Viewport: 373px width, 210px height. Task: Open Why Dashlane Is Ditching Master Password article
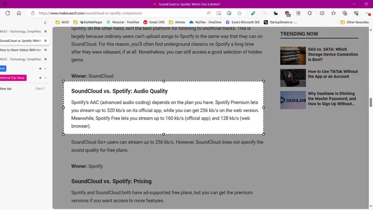pyautogui.click(x=332, y=98)
